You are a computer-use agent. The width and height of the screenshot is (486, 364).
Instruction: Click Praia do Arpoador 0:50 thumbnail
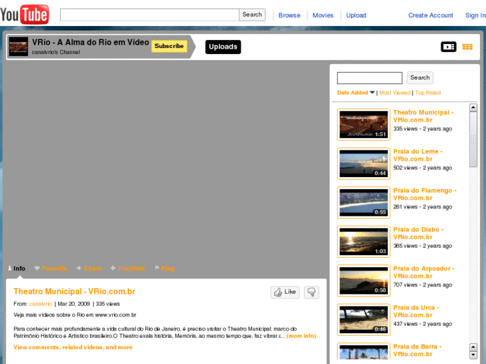tap(364, 281)
